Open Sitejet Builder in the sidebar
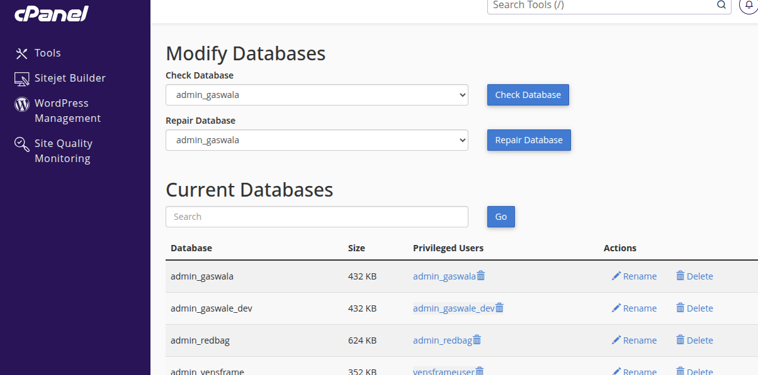The width and height of the screenshot is (758, 375). pos(69,79)
